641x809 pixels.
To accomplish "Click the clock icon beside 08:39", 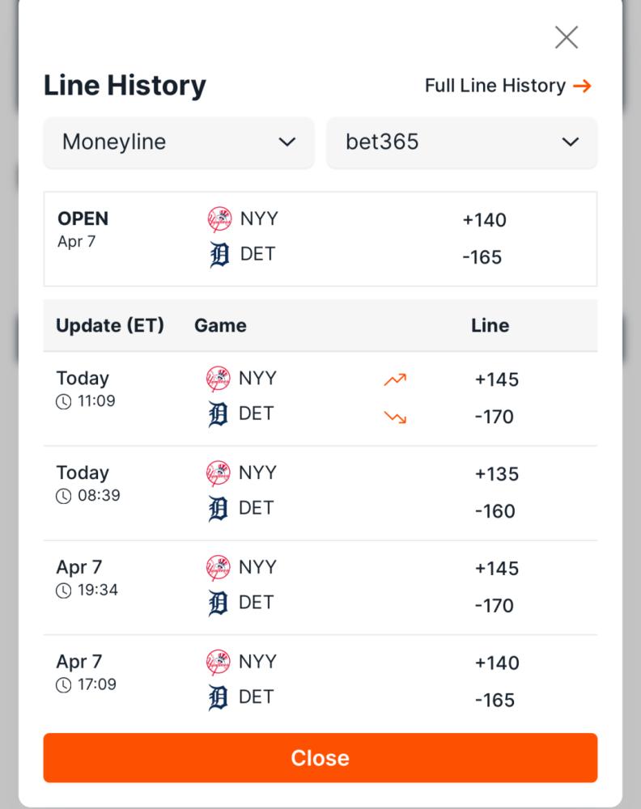I will click(x=63, y=496).
